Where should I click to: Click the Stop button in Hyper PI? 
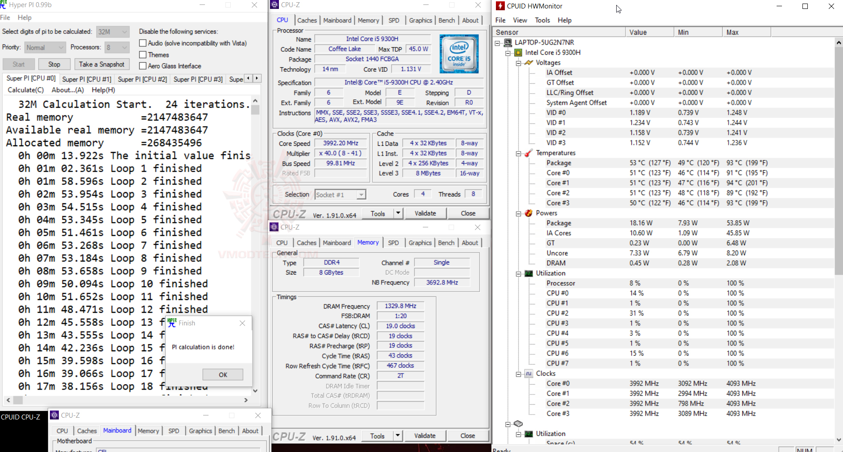tap(54, 64)
